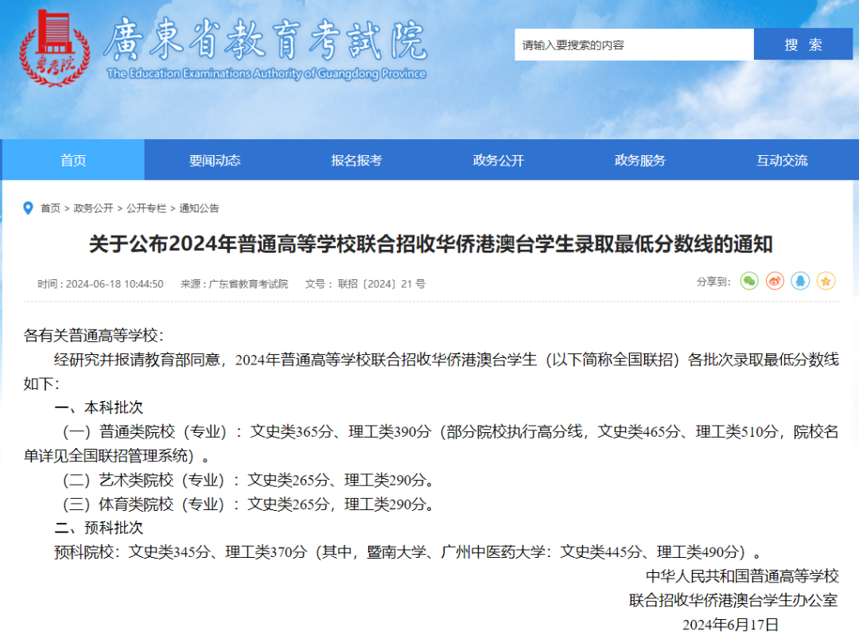The image size is (859, 635).
Task: Go to 首页 in the breadcrumb
Action: pos(50,208)
